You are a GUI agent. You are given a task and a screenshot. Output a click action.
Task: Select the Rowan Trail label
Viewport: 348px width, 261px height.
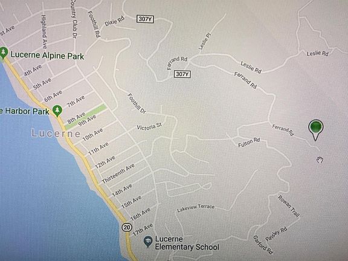tap(289, 206)
